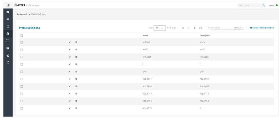The width and height of the screenshot is (279, 118).
Task: Click the trash icon for gfds row
Action: (x=76, y=72)
